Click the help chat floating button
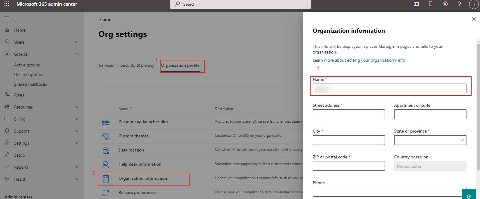Image resolution: width=480 pixels, height=199 pixels. tap(469, 194)
